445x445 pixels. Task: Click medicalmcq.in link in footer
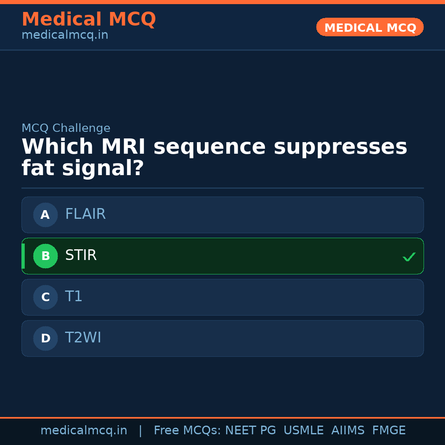[x=84, y=431]
